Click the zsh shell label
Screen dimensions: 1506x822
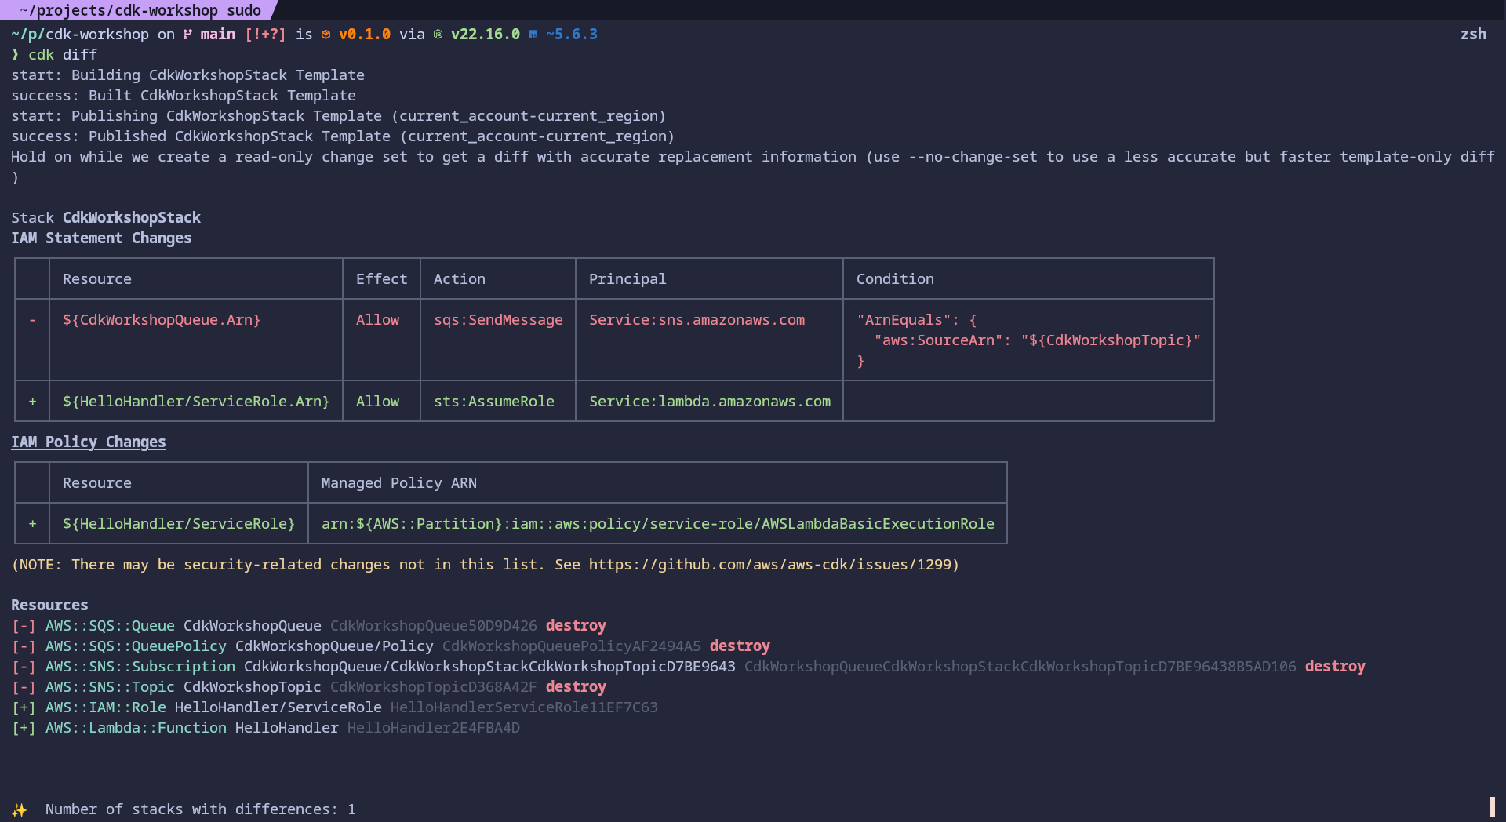tap(1473, 35)
